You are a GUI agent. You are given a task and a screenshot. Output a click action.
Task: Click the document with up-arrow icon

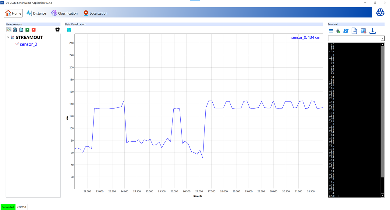[x=15, y=30]
